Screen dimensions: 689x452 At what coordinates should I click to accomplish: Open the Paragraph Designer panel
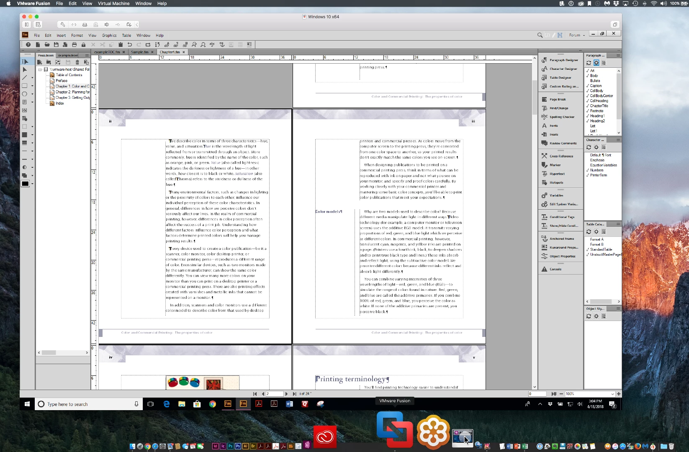pyautogui.click(x=560, y=60)
